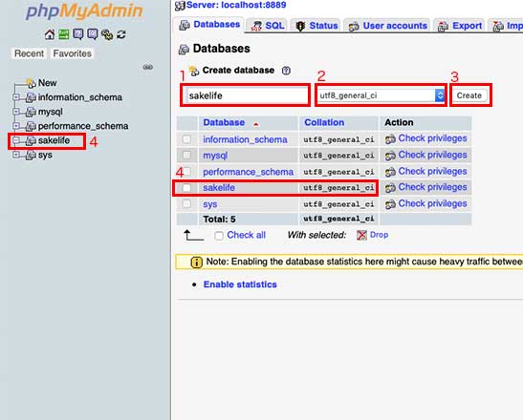Screen dimensions: 523x420
Task: Switch to the Databases tab
Action: coord(209,25)
